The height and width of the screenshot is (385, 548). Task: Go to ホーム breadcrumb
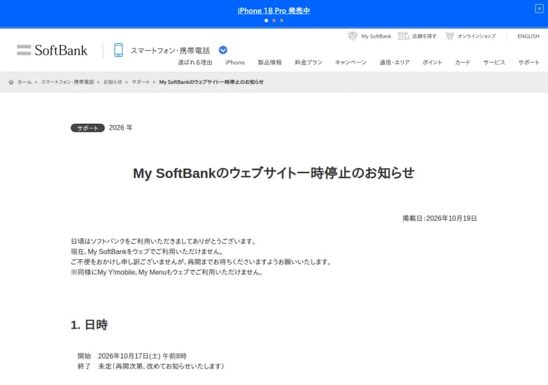click(x=24, y=82)
